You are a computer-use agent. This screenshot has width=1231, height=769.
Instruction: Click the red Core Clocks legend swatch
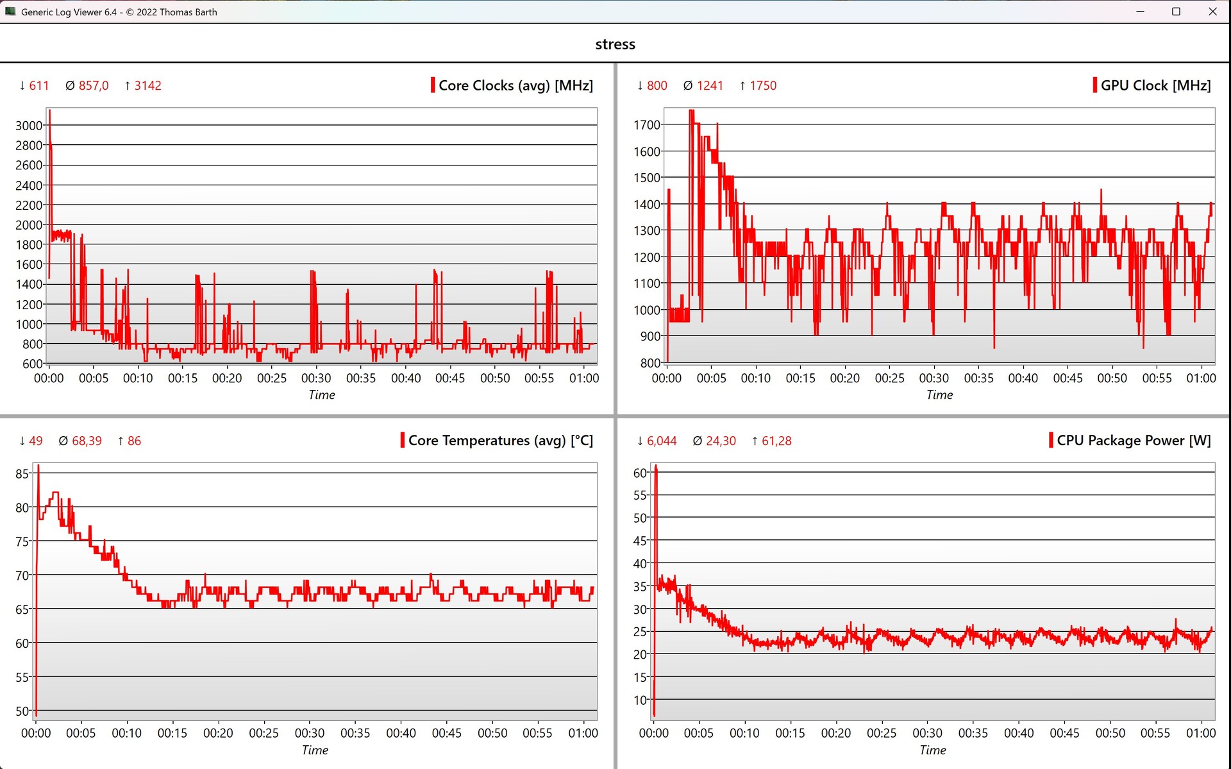433,85
